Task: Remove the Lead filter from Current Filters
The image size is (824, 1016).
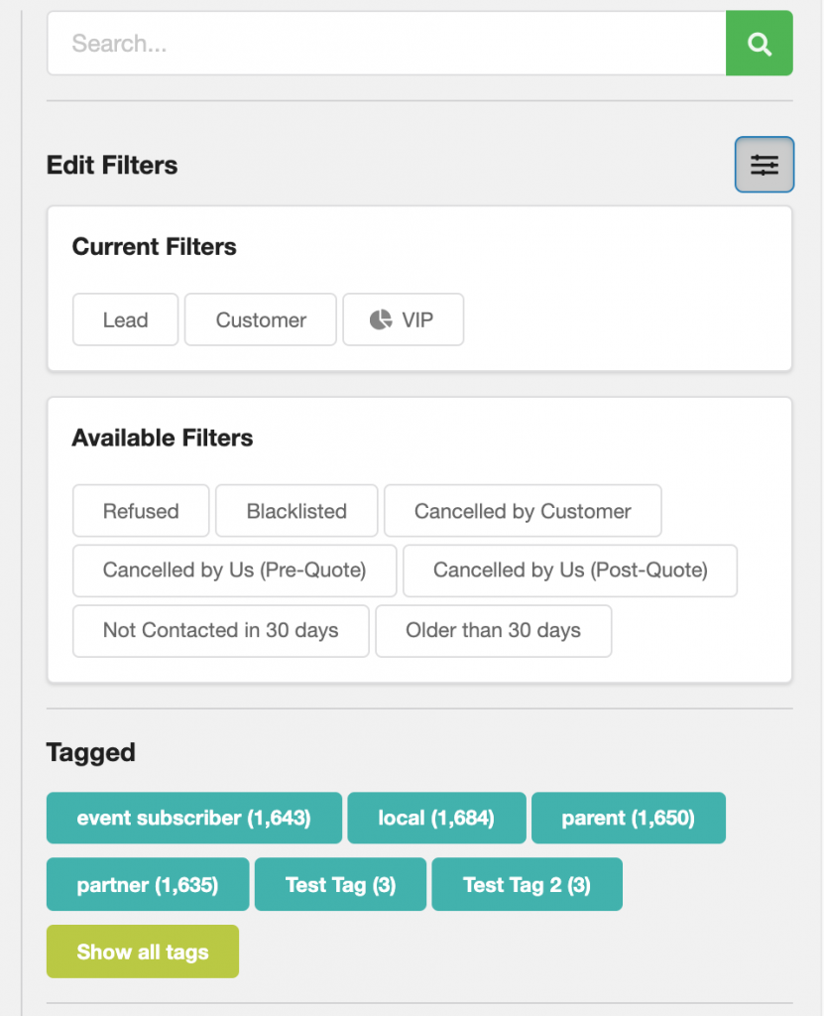Action: [x=125, y=319]
